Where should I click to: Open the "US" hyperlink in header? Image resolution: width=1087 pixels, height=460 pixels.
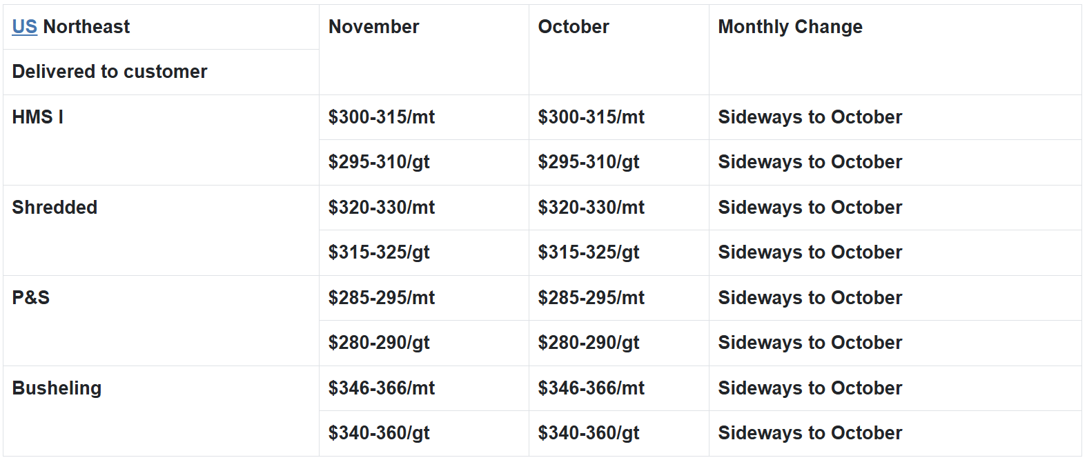24,27
